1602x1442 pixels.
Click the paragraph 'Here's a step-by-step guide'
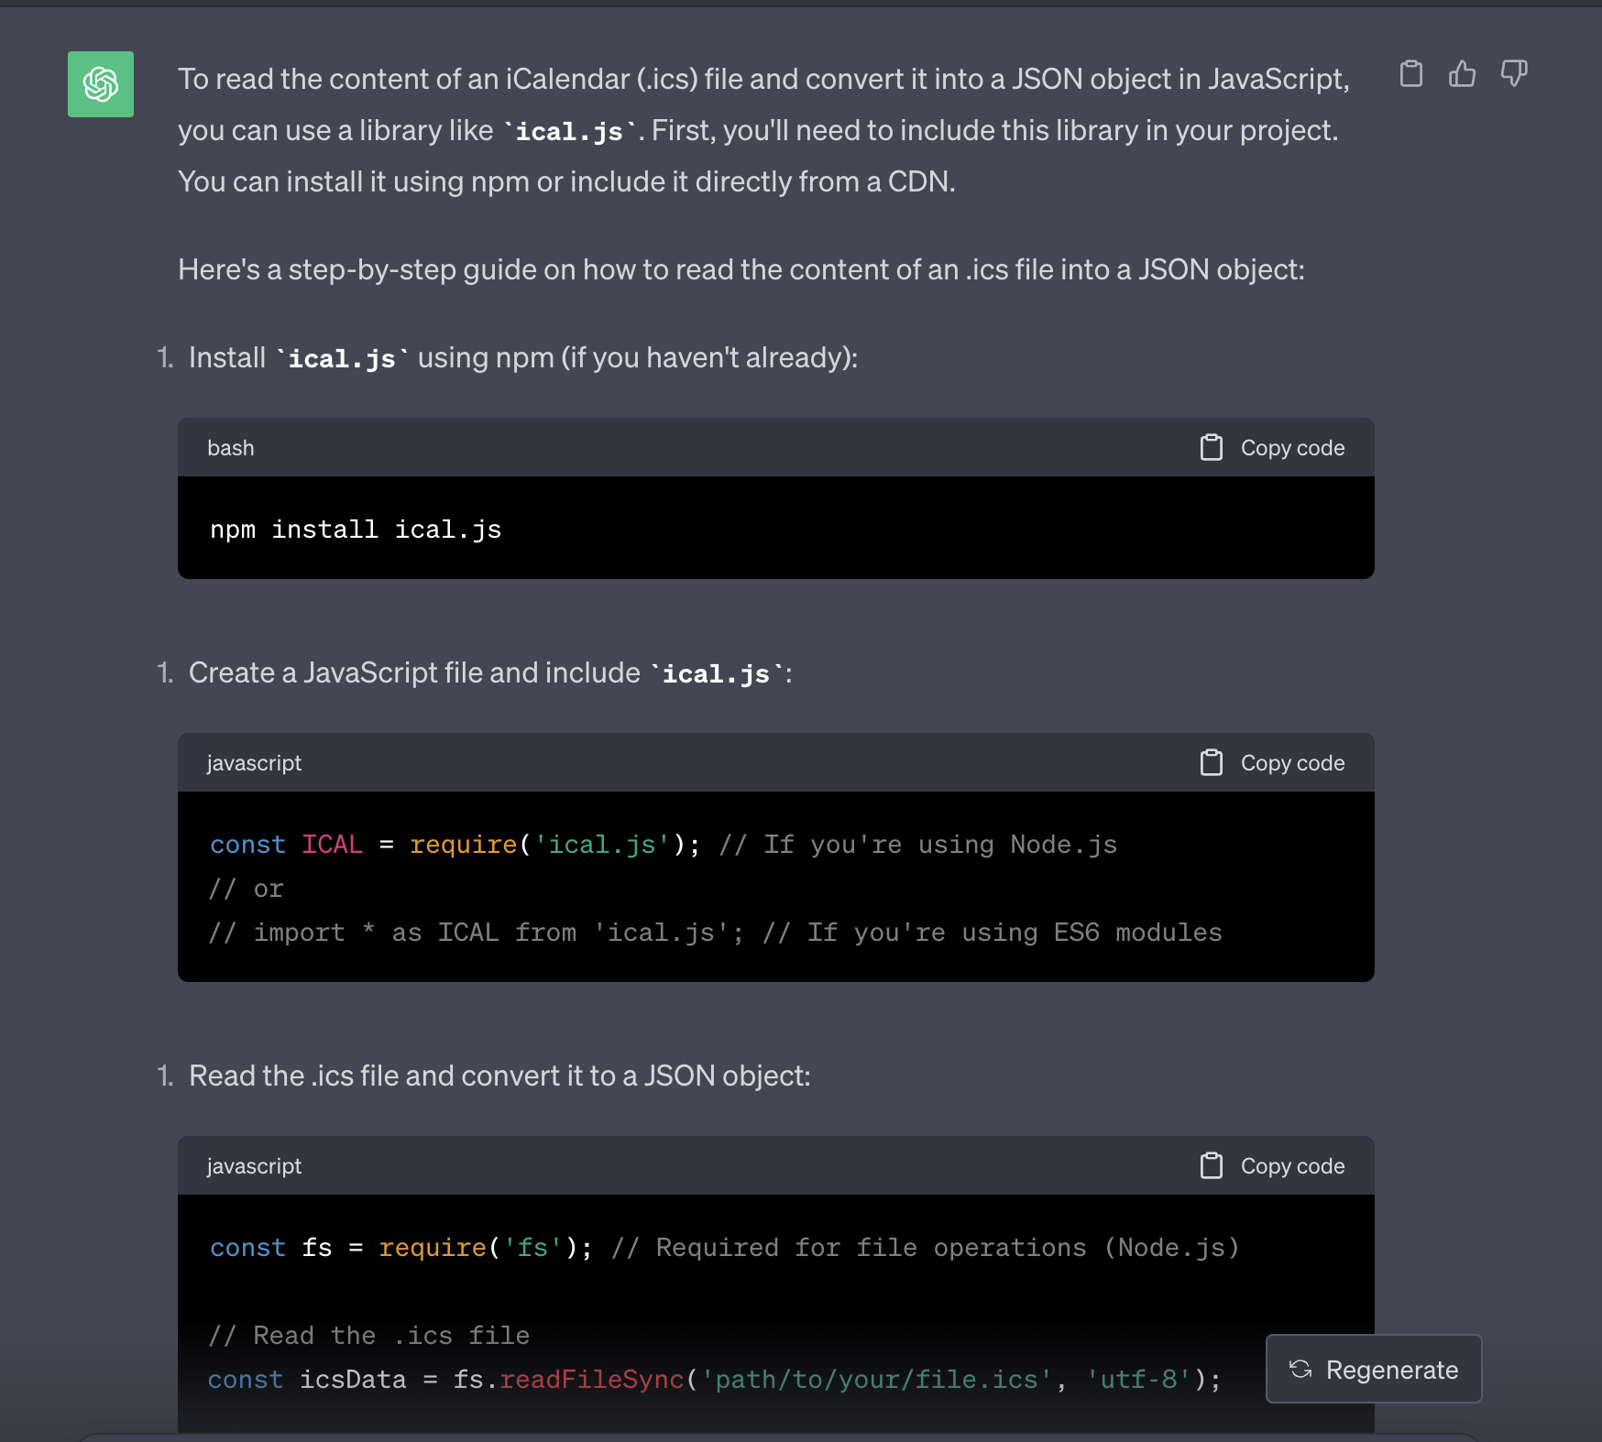coord(741,269)
